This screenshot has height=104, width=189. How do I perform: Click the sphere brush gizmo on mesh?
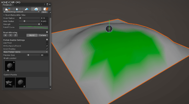pos(109,29)
